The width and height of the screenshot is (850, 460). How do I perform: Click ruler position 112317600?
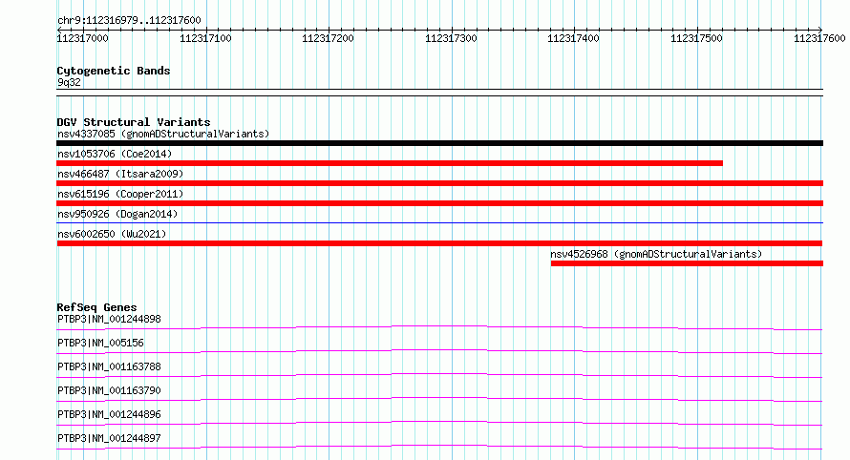pos(819,38)
